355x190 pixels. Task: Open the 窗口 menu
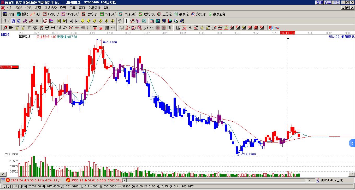coord(82,8)
